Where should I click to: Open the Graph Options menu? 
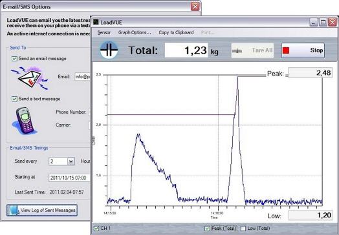coord(135,32)
